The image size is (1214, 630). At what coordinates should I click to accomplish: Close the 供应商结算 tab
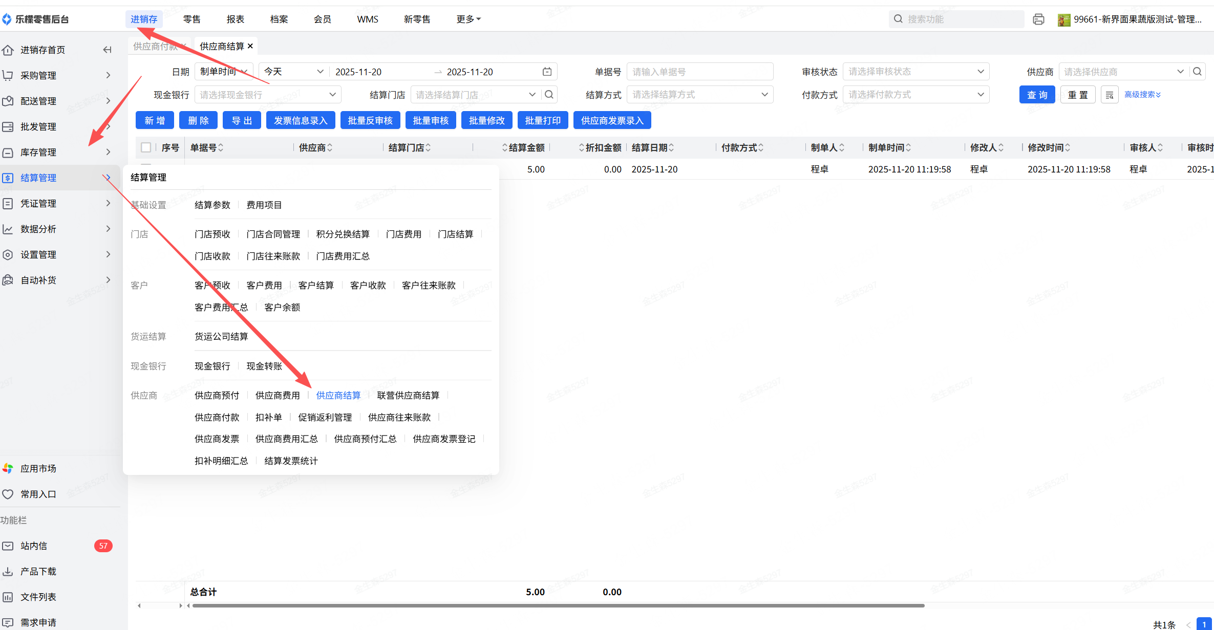coord(250,46)
